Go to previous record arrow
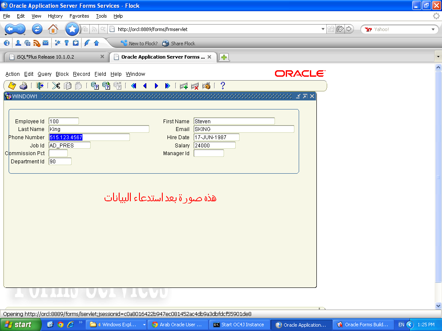This screenshot has width=442, height=331. pos(145,86)
